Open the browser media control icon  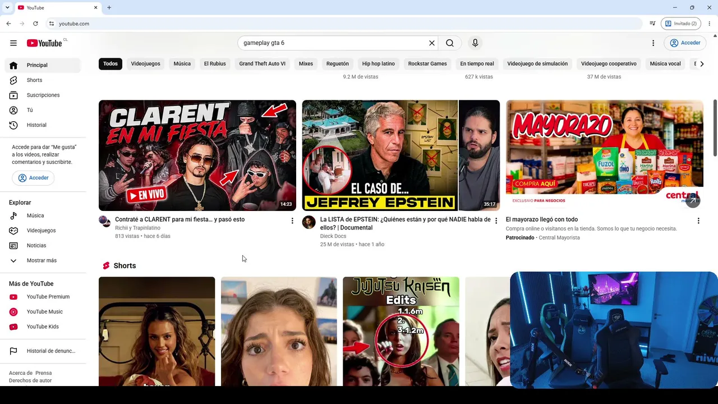point(652,24)
